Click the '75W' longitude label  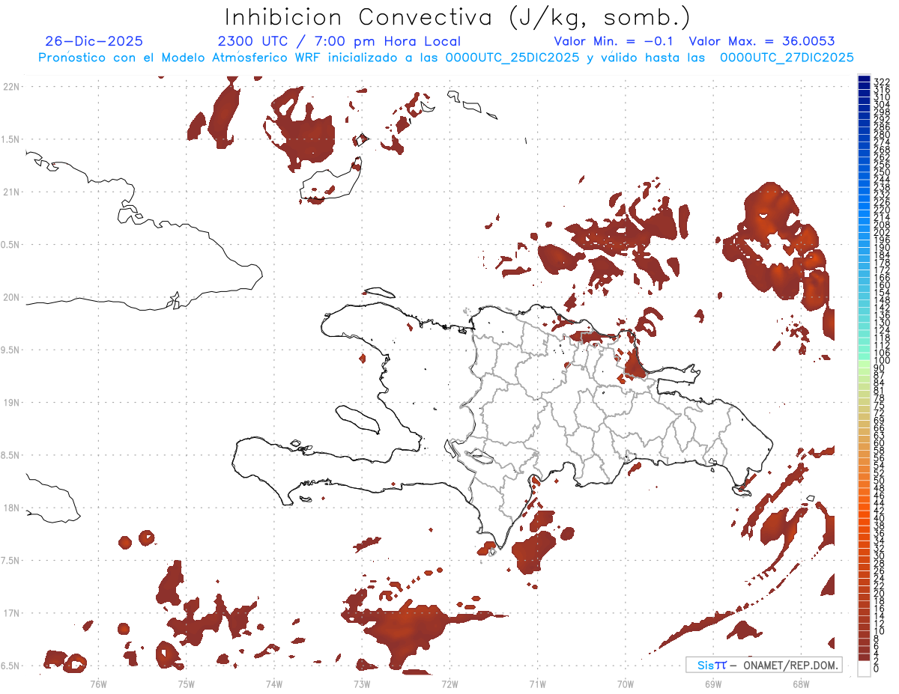coord(187,684)
